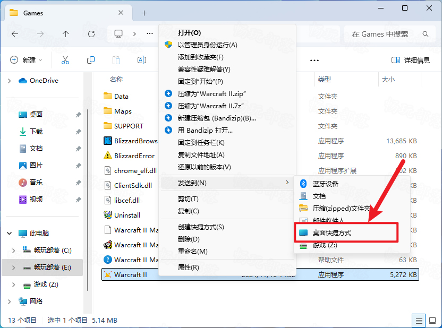Image resolution: width=442 pixels, height=328 pixels.
Task: Expand the OneDrive tree node
Action: [x=10, y=81]
